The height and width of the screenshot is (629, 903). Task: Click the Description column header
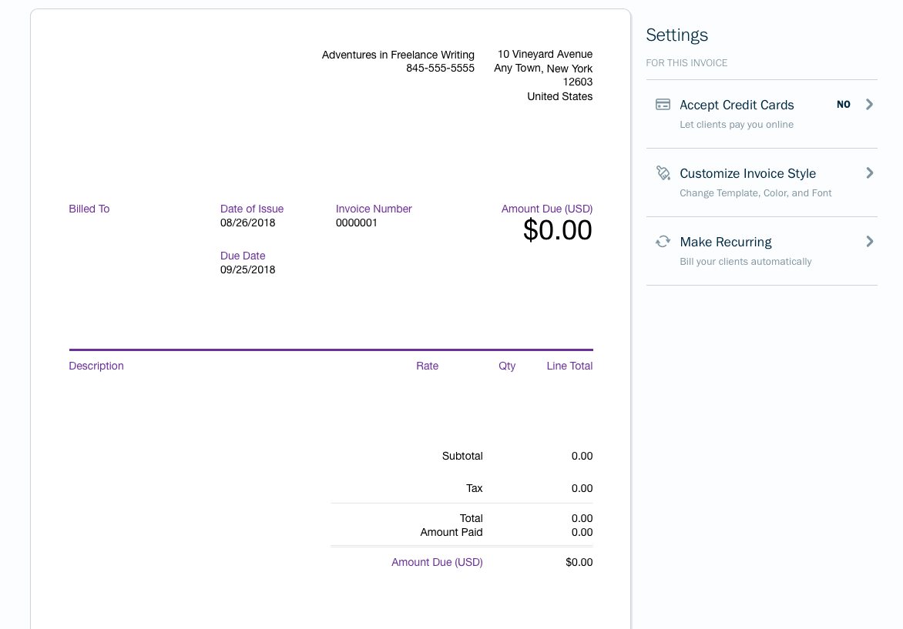[x=96, y=366]
